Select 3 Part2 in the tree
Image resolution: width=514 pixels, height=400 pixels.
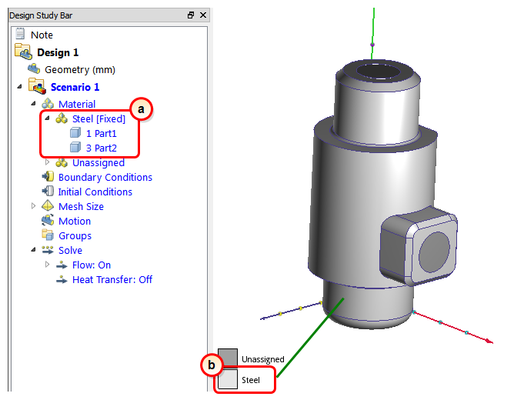[102, 148]
